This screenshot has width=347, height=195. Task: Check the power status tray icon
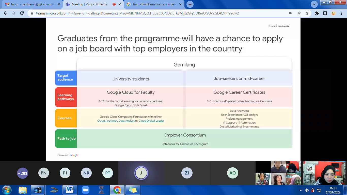[x=313, y=190]
